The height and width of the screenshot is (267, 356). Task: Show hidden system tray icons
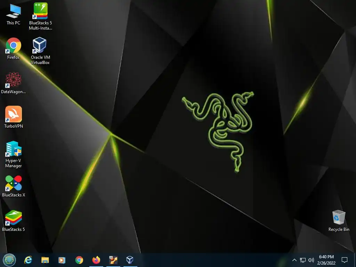[294, 260]
